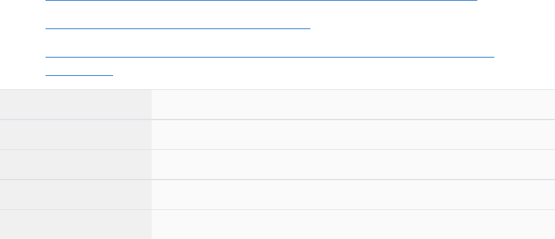The height and width of the screenshot is (239, 555).
Task: Click the gray divider below second table row
Action: 277,149
